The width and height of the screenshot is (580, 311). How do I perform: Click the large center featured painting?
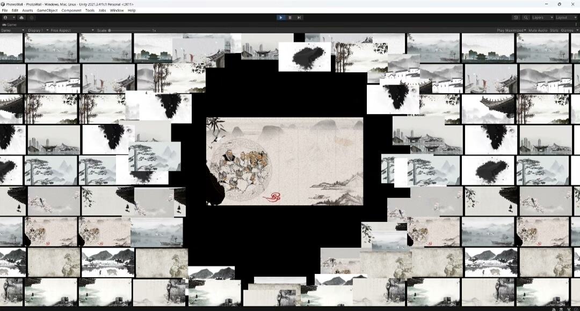point(285,161)
